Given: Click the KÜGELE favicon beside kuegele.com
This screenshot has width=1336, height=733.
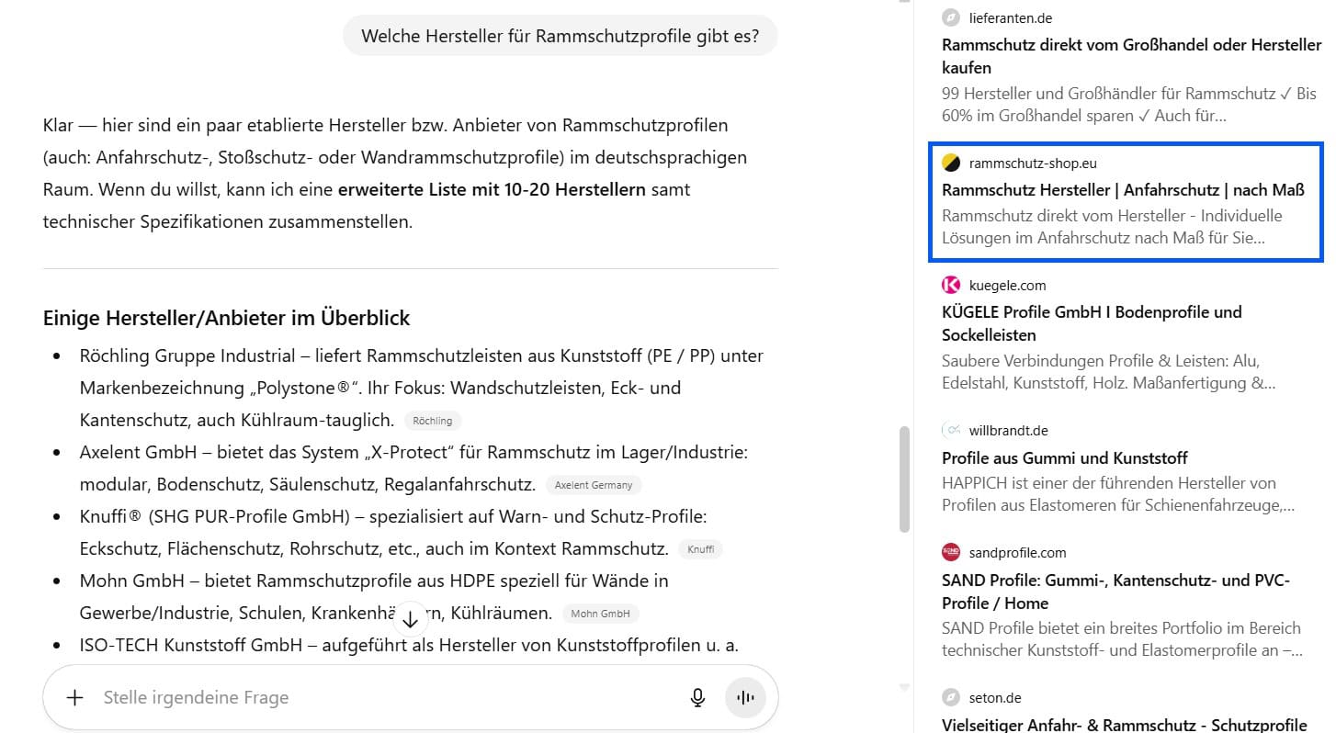Looking at the screenshot, I should pos(951,285).
